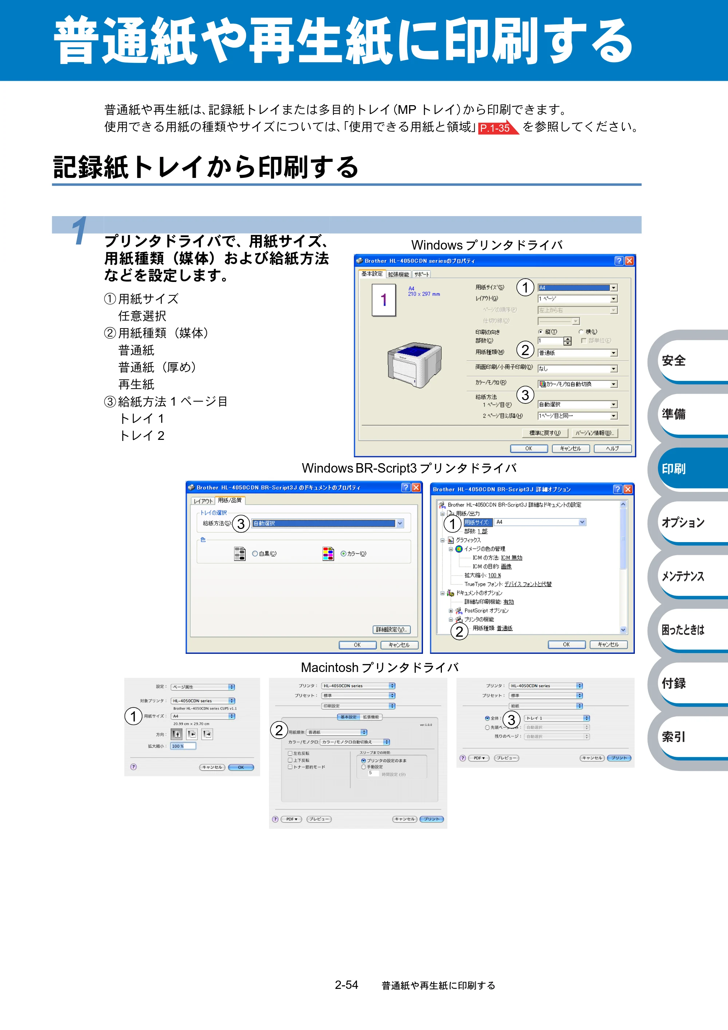Click the グラフィックス chart icon in the tree
Screen dimensions: 728x1030
click(x=451, y=540)
